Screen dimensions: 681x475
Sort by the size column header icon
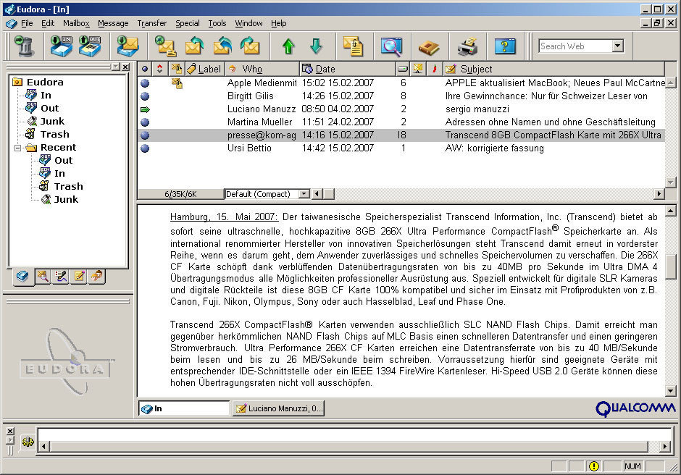tap(403, 69)
